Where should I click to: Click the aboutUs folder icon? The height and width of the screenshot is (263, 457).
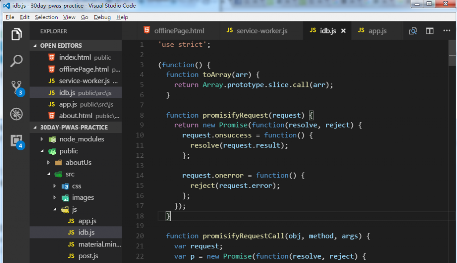[x=58, y=163]
